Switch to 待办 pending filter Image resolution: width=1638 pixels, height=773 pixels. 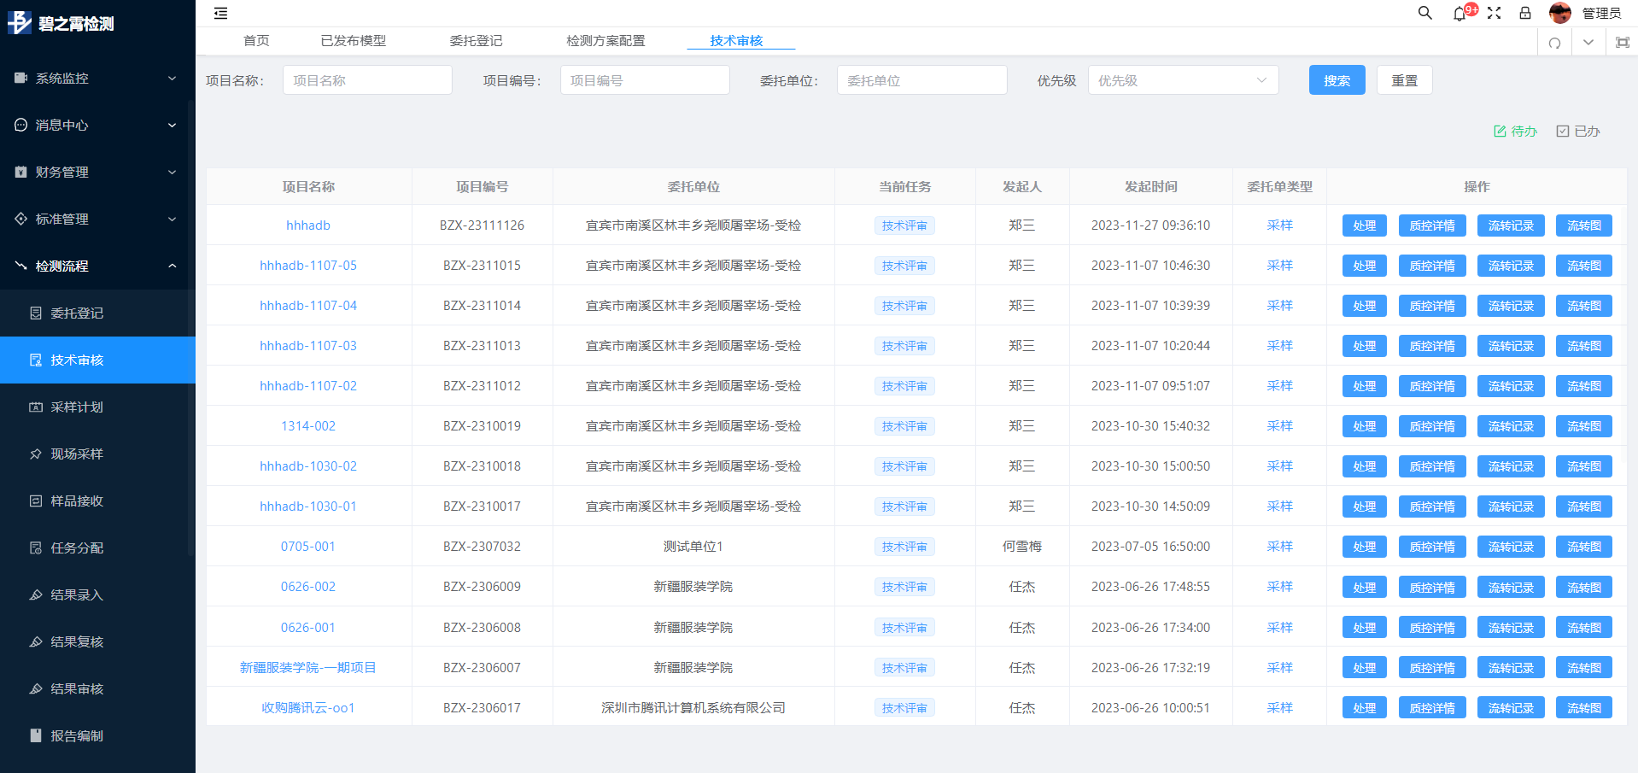click(1515, 131)
